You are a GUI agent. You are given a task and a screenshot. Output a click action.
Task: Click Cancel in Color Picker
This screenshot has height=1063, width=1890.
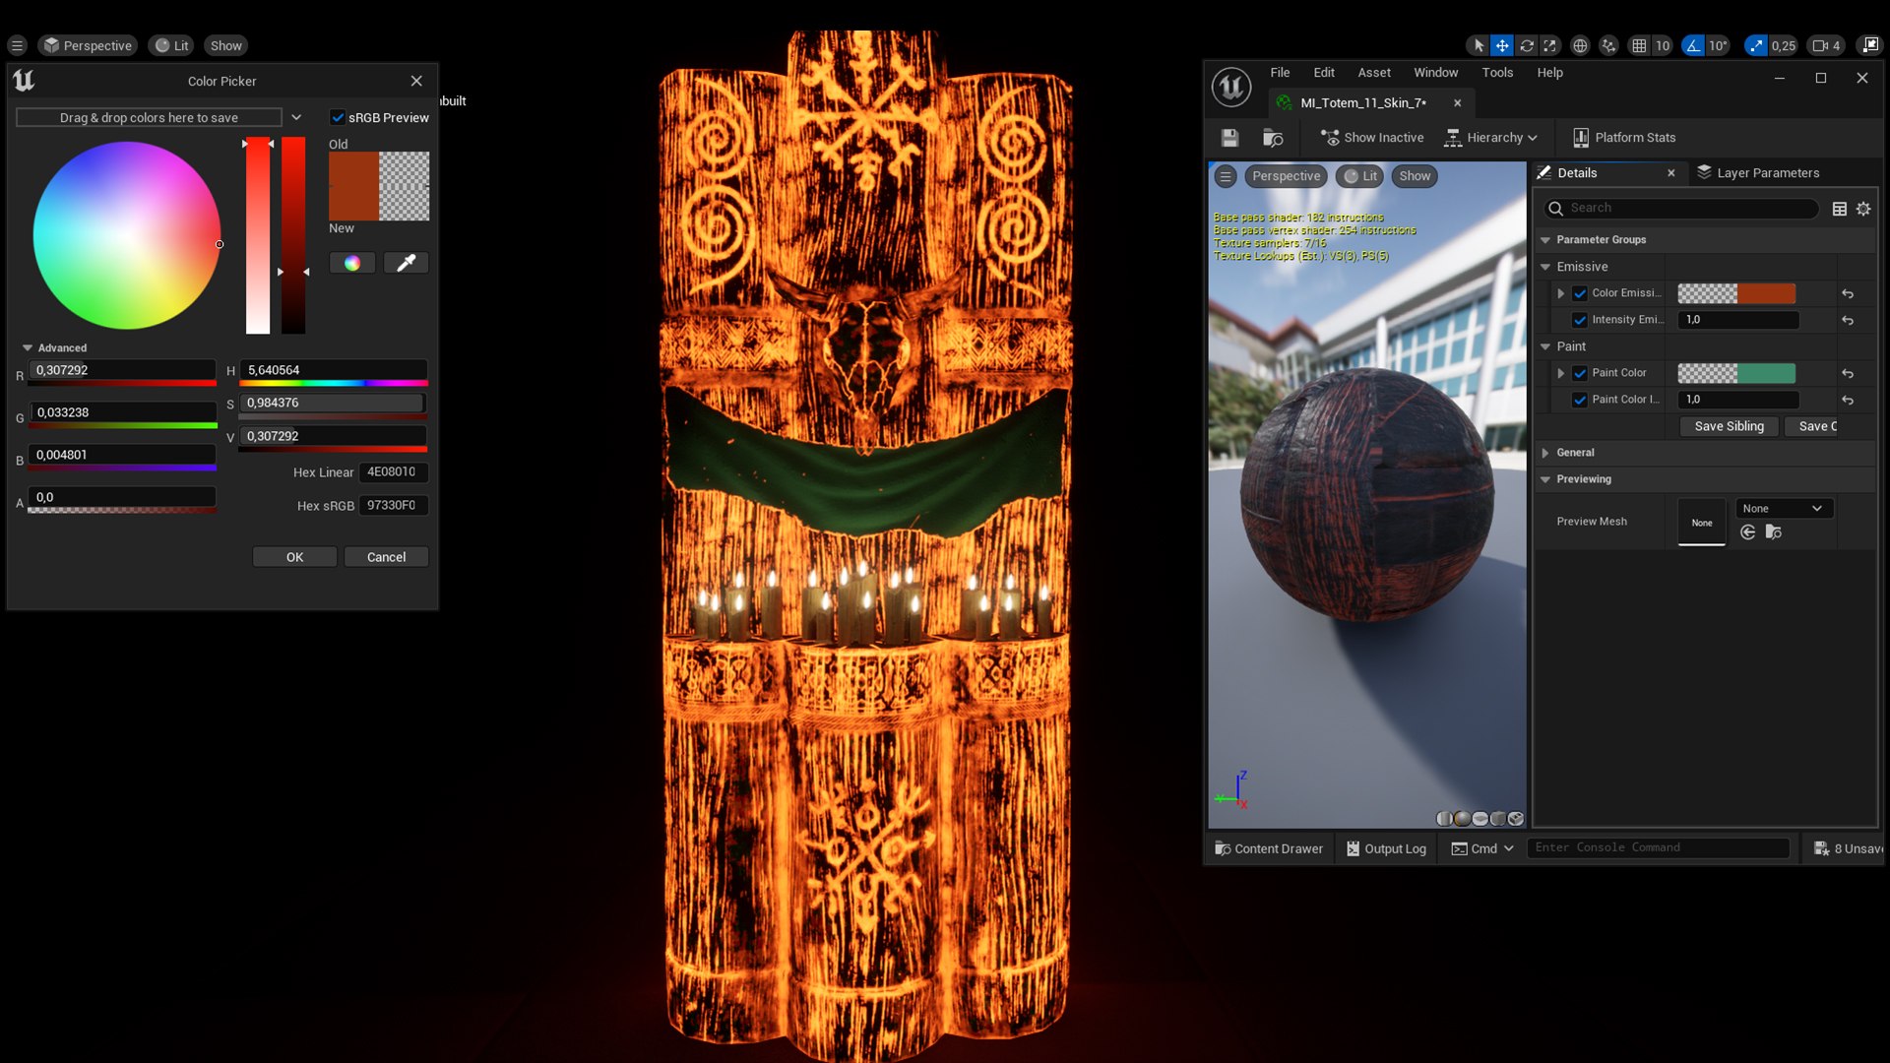386,557
